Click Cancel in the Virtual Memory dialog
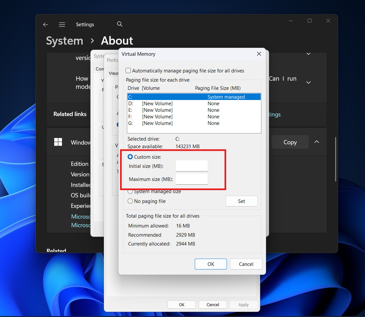Viewport: 365px width, 317px height. 246,264
